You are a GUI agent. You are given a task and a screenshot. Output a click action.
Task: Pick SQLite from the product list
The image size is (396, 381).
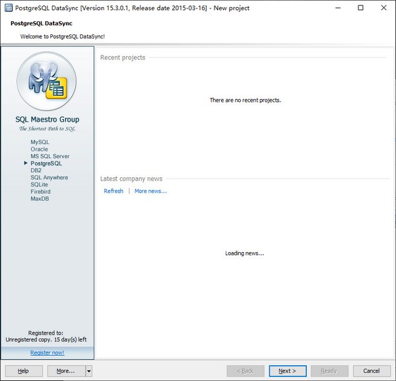(x=39, y=185)
